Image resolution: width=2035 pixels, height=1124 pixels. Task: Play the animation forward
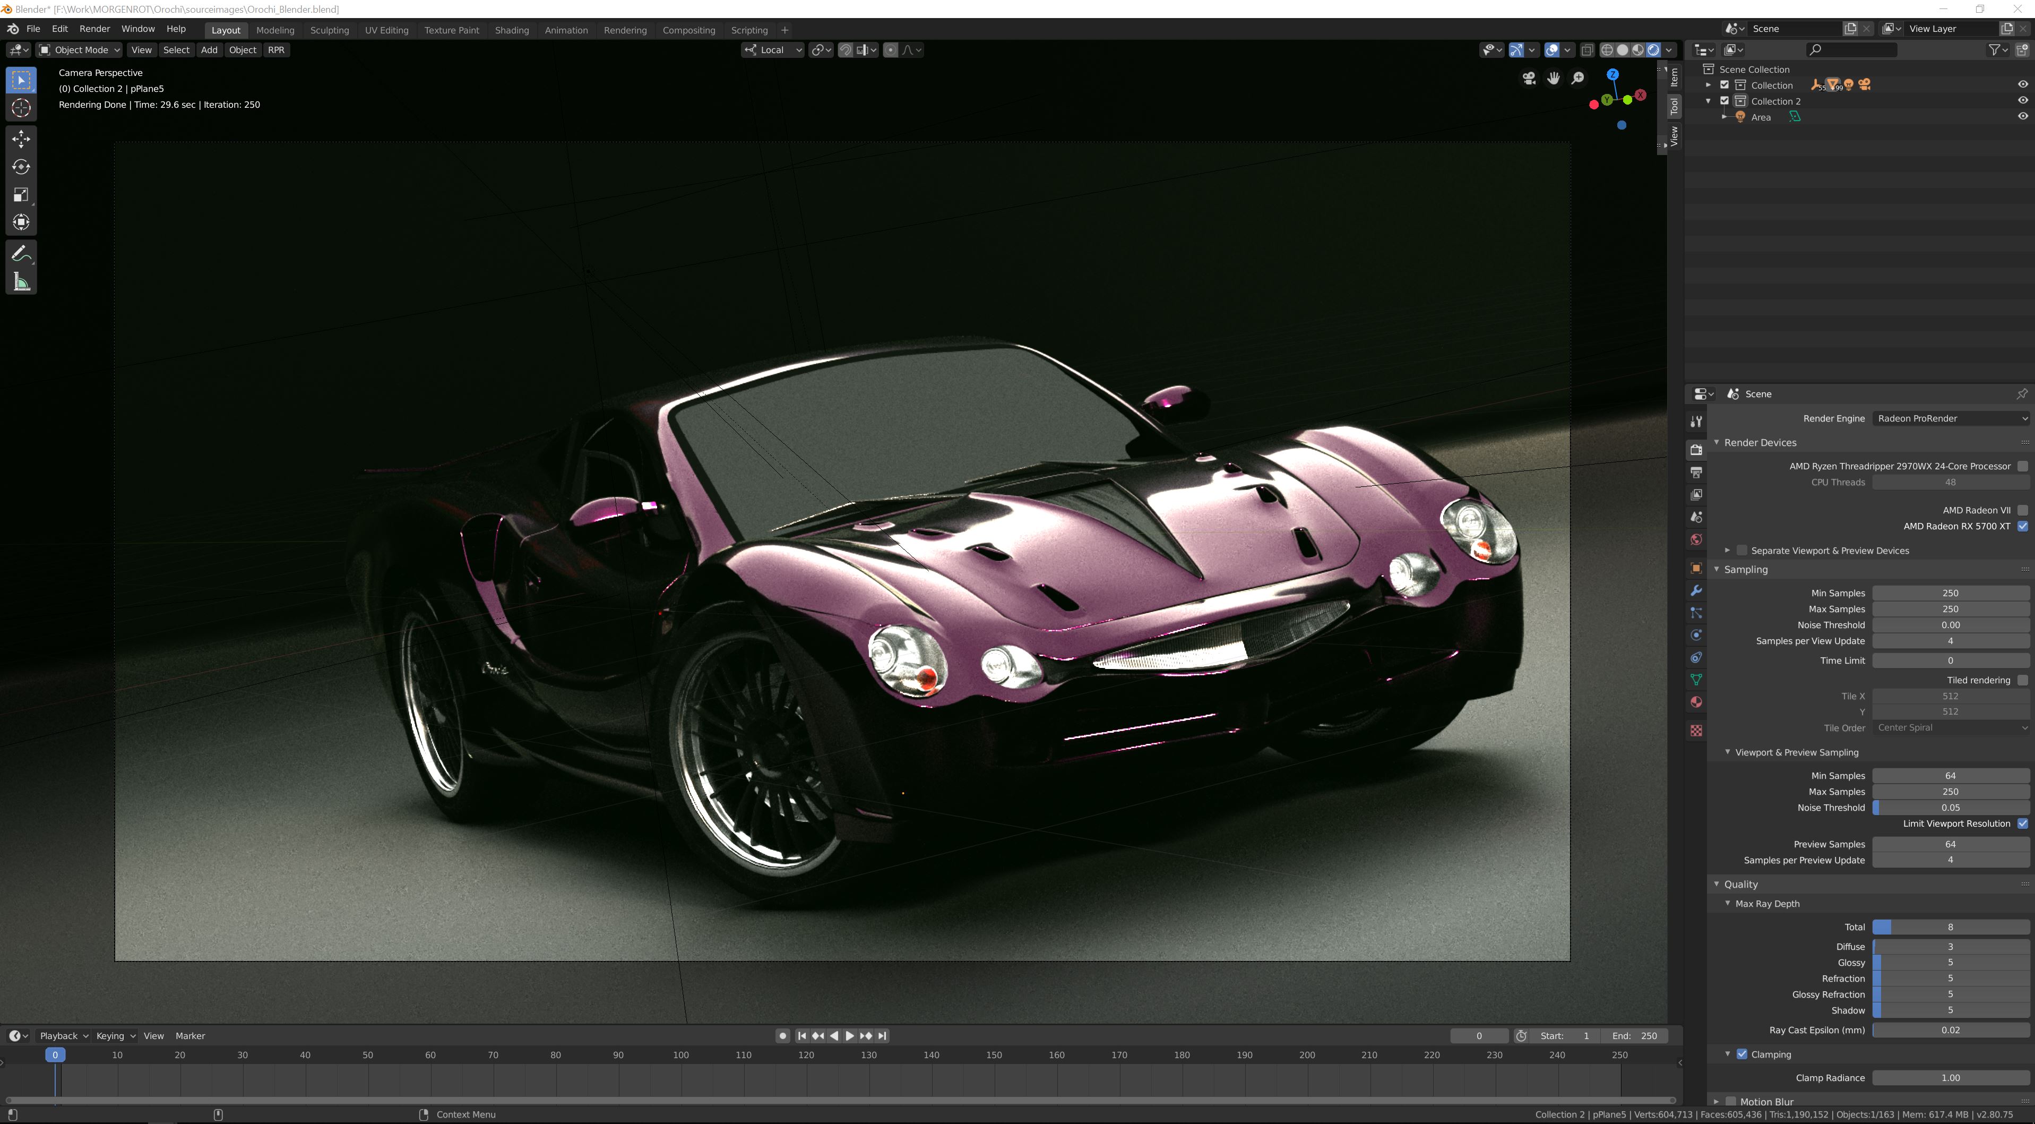850,1036
